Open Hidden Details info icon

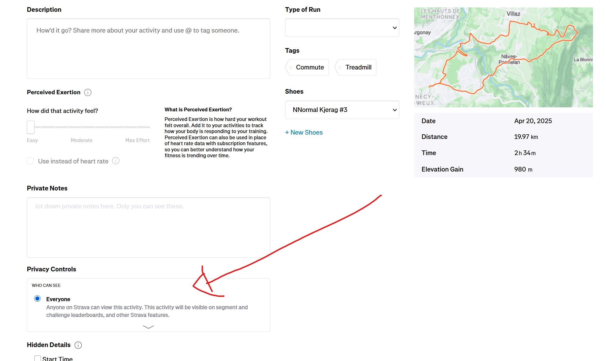pos(78,345)
